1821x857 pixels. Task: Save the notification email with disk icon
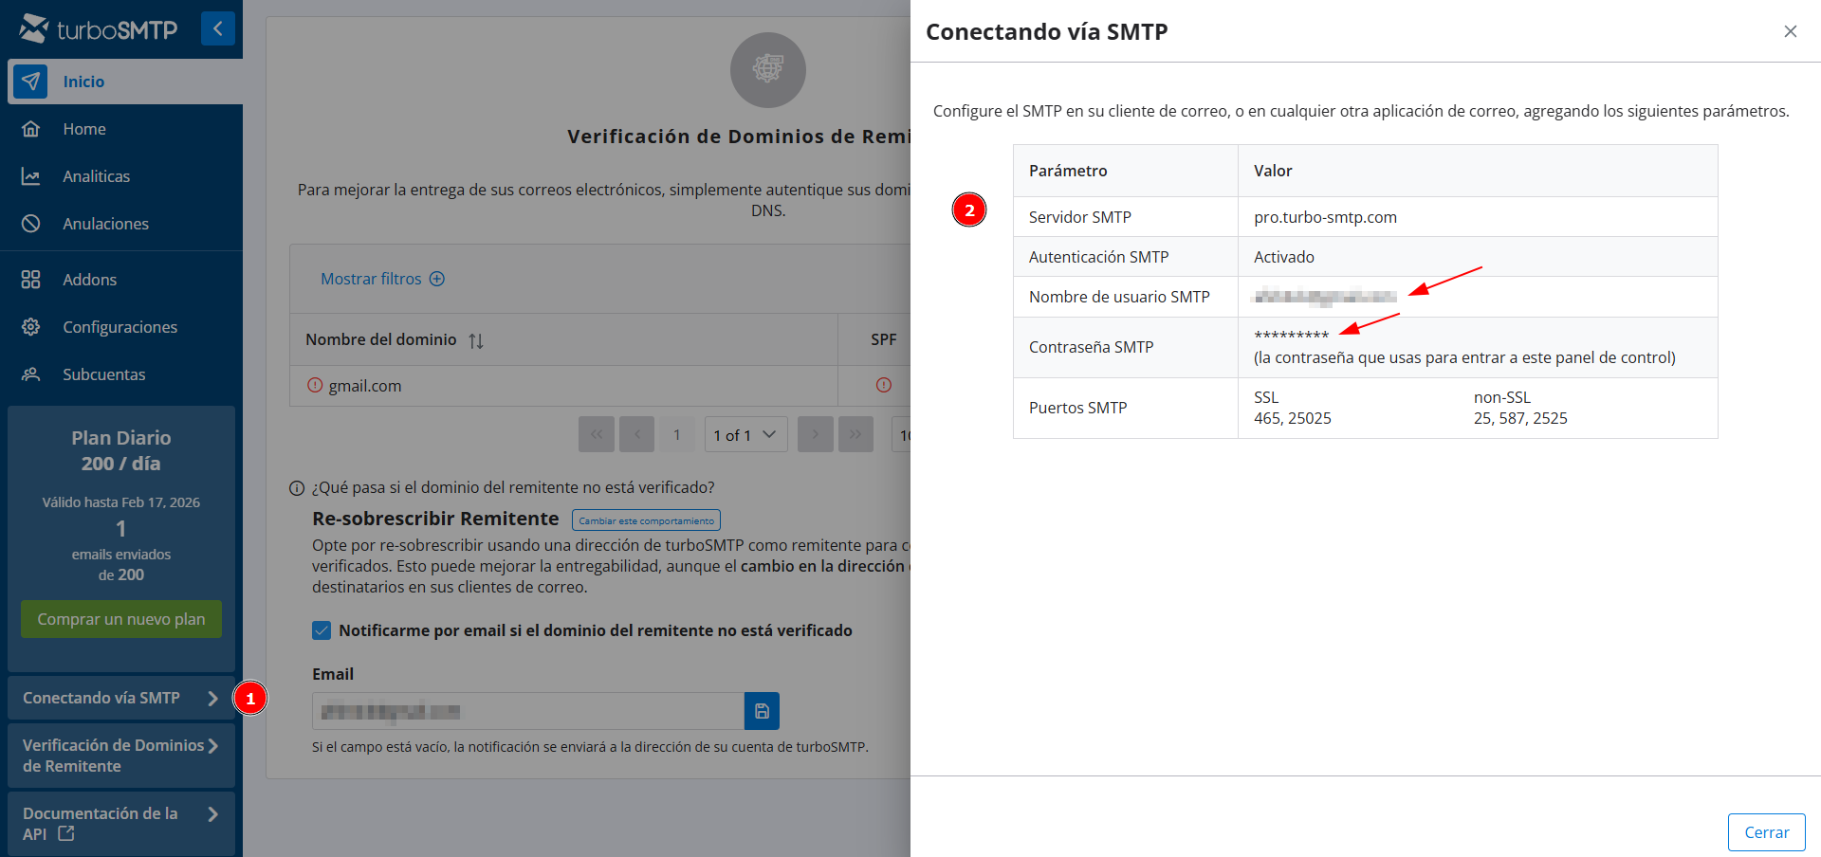coord(762,711)
